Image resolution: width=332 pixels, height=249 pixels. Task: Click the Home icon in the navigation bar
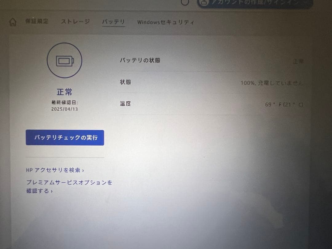click(x=12, y=22)
